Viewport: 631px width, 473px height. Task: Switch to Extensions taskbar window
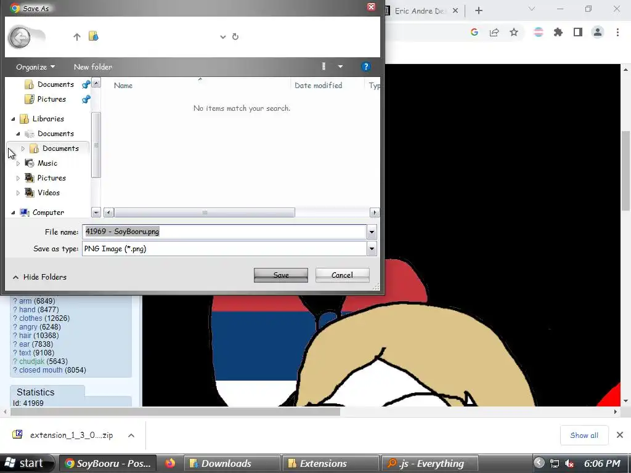330,463
